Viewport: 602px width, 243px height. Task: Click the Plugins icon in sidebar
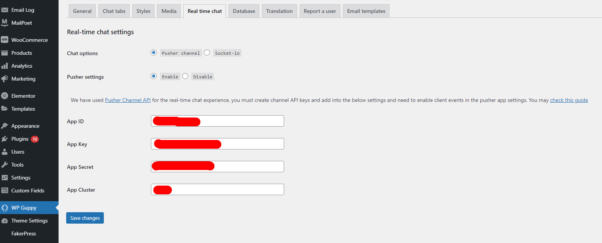coord(5,139)
